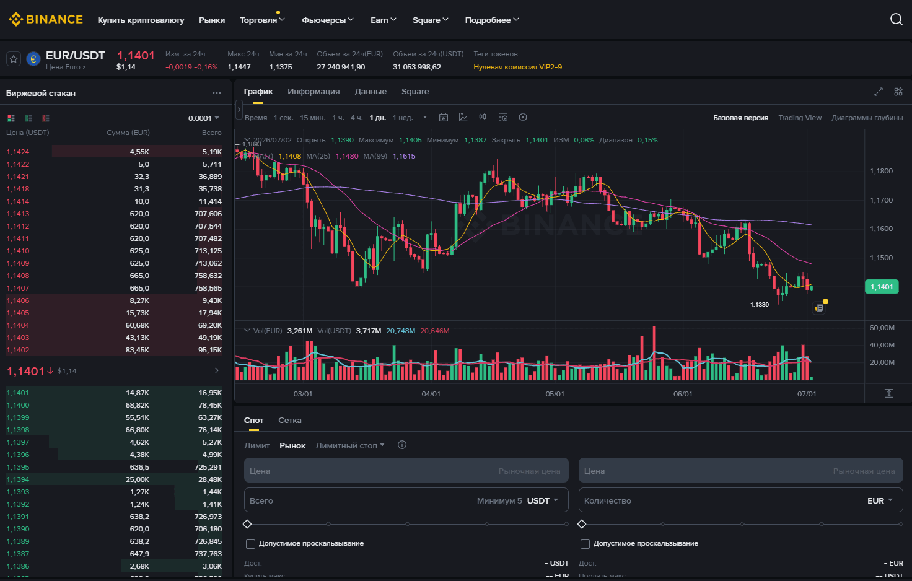Open the Сетка trading tab
This screenshot has height=581, width=912.
[x=290, y=421]
